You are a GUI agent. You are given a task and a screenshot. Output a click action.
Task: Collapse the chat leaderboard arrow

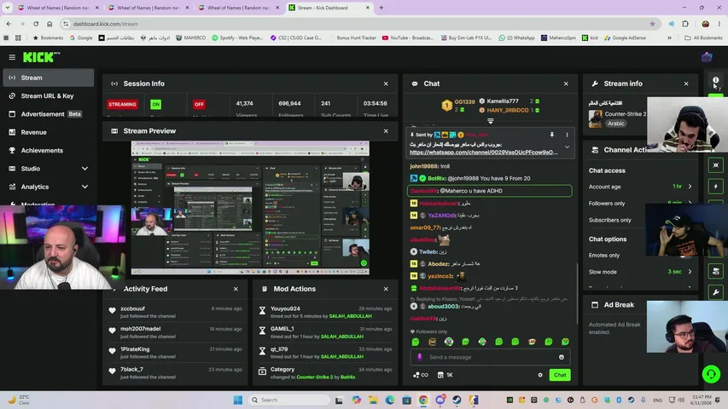point(490,120)
